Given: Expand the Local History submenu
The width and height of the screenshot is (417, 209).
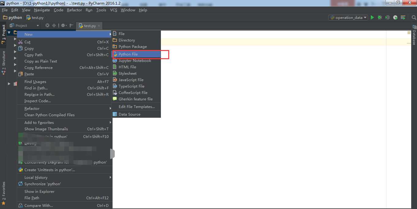Looking at the screenshot, I should click(65, 177).
